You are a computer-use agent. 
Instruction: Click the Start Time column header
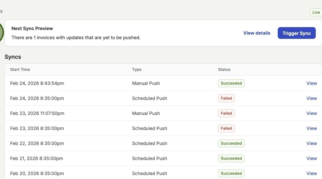click(x=20, y=70)
